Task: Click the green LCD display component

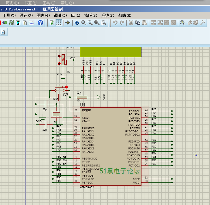Action: coord(111,52)
